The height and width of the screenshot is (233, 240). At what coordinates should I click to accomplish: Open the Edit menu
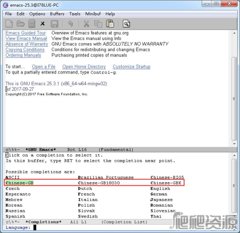tap(20, 14)
